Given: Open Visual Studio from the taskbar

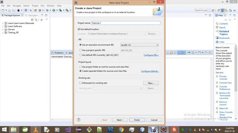Looking at the screenshot, I should click(x=68, y=130).
